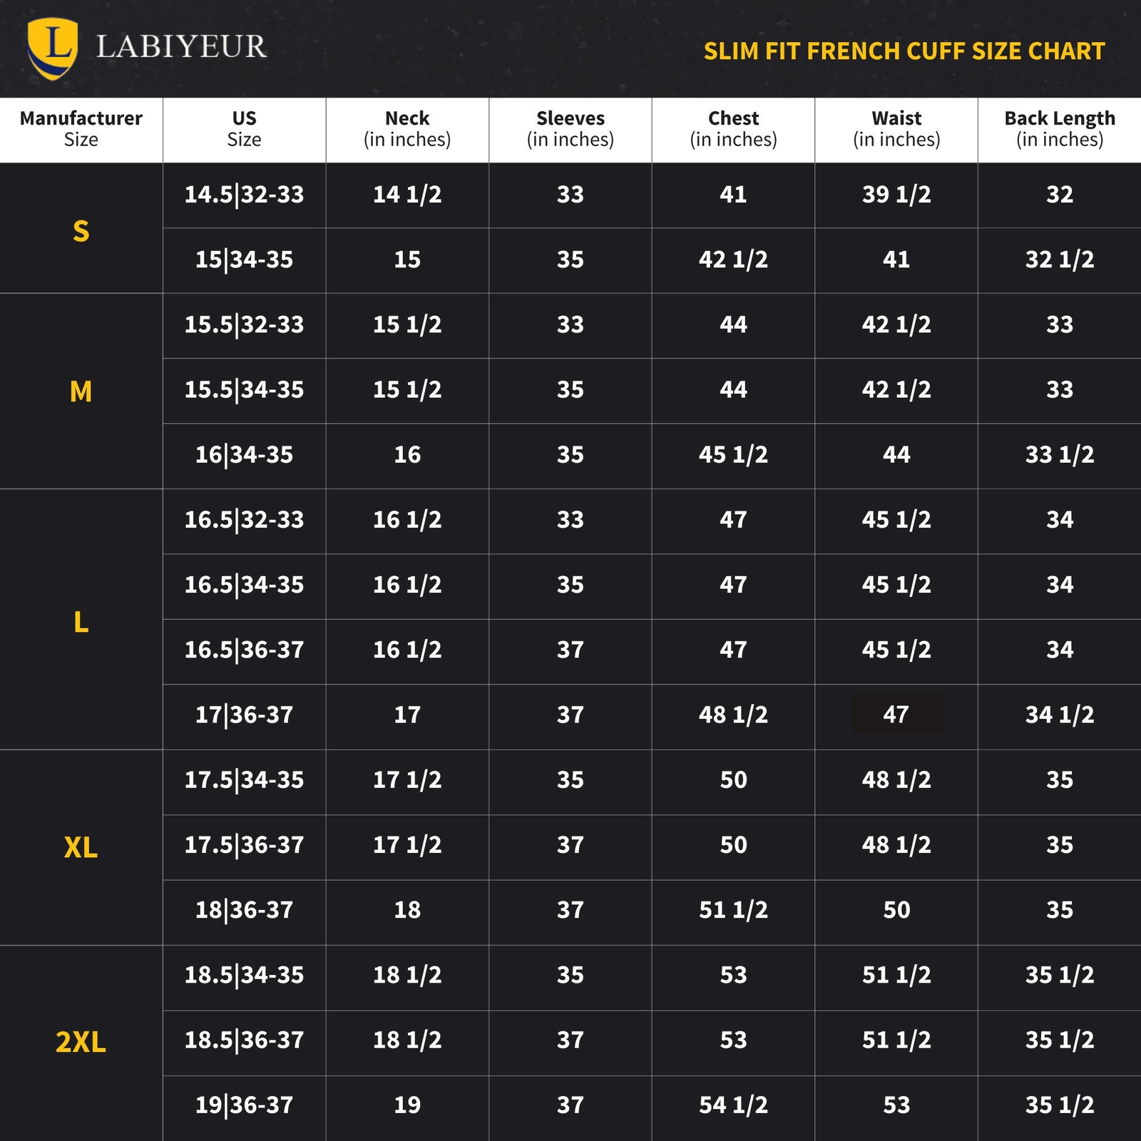Click the 18|36-37 US size cell
1141x1141 pixels.
244,910
